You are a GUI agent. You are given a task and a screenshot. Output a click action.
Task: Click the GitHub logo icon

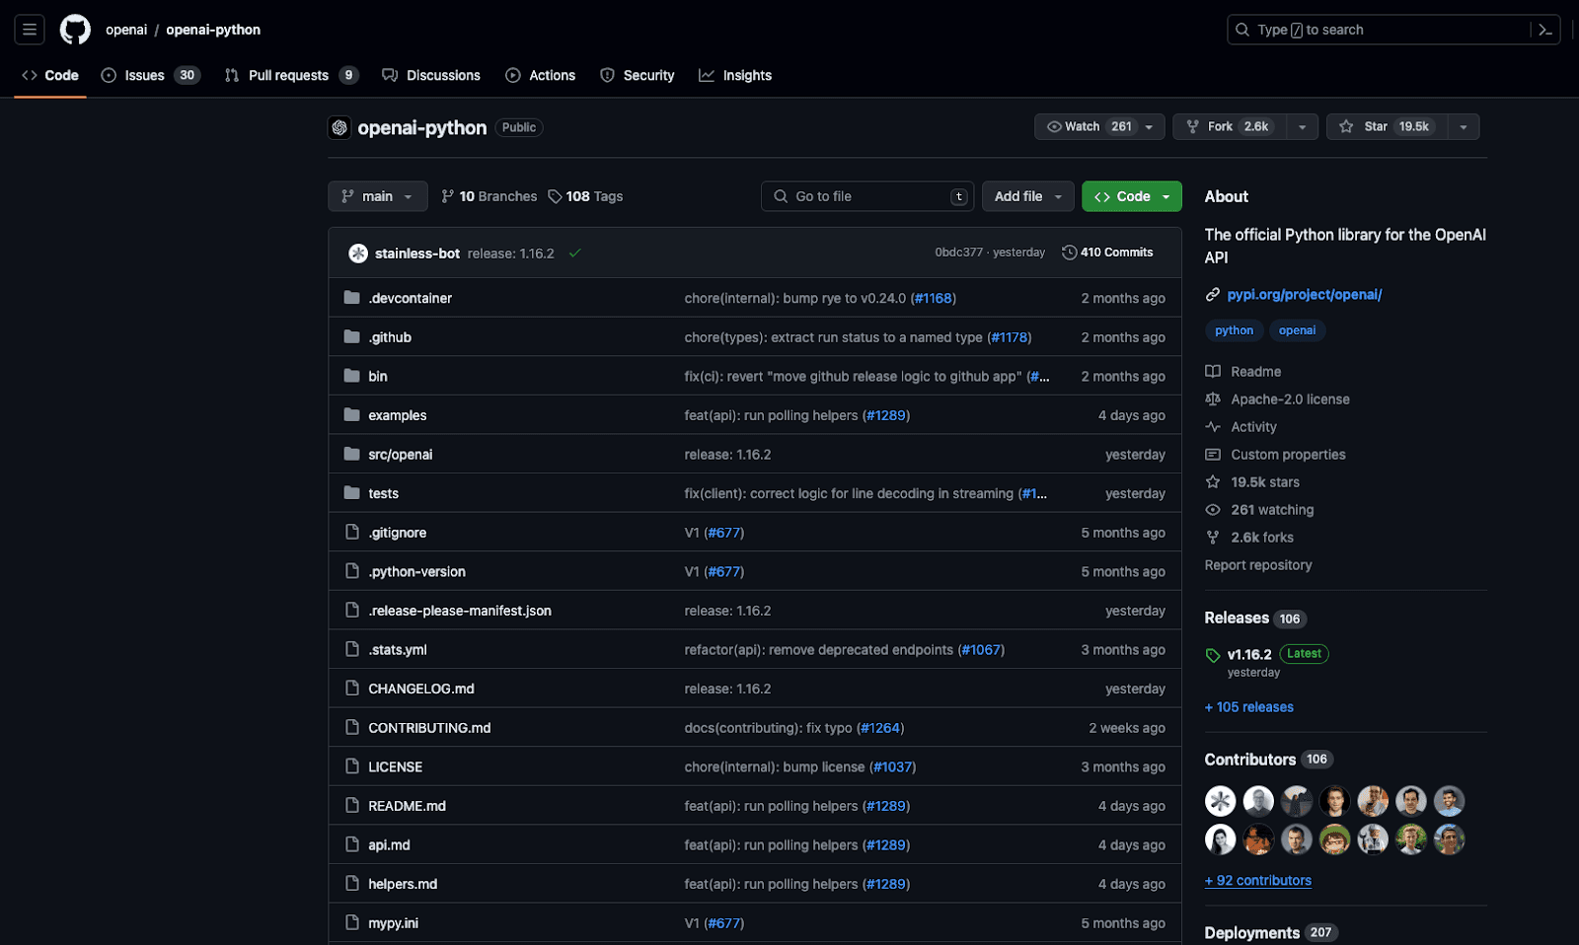point(75,30)
